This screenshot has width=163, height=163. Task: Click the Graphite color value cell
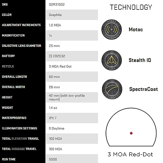tap(72, 15)
